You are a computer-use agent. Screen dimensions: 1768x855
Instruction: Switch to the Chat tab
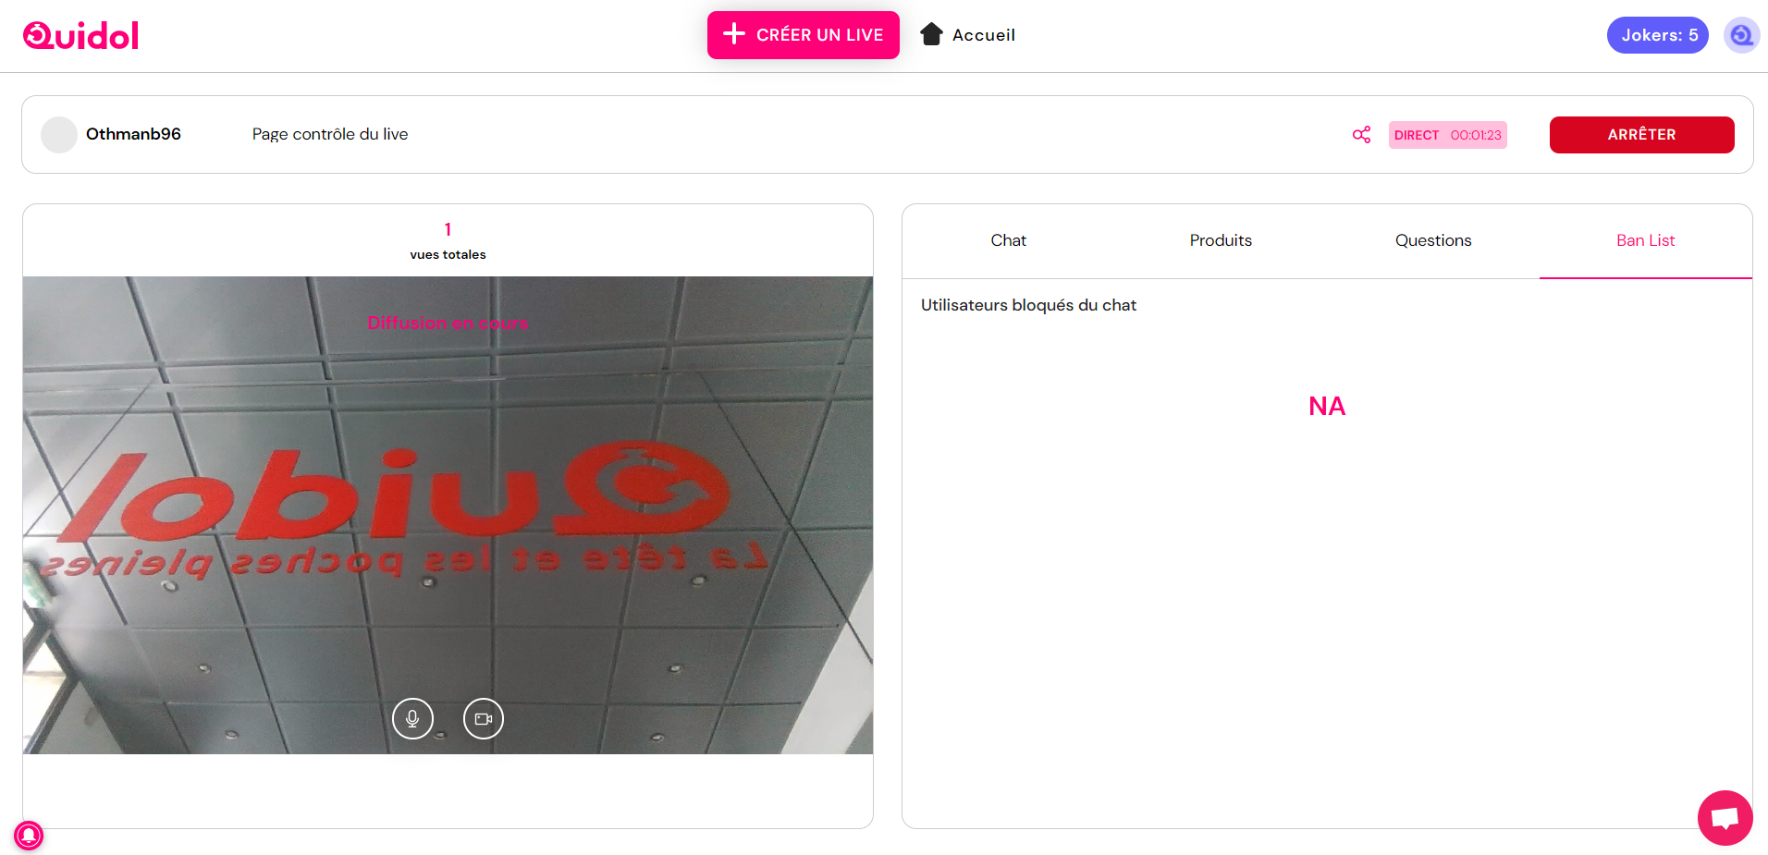click(1008, 240)
